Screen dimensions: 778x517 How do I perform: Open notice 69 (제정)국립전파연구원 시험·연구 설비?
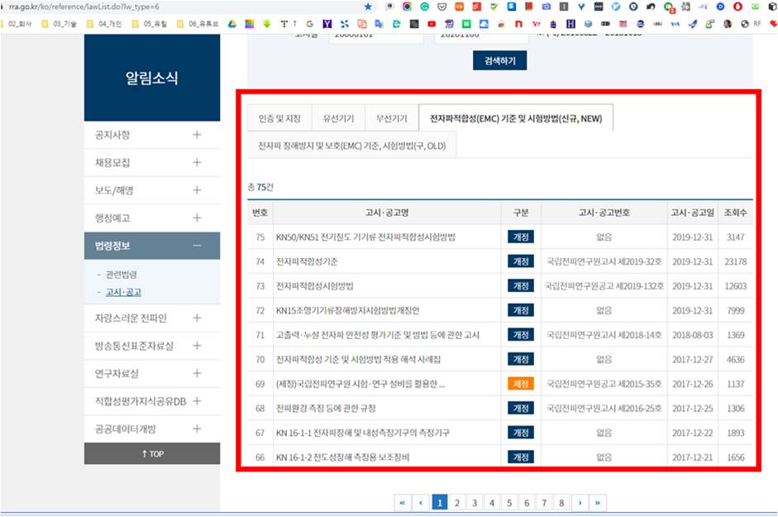[360, 384]
